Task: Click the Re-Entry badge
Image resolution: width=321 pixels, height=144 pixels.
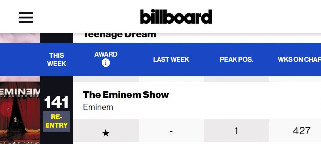Action: (x=56, y=121)
